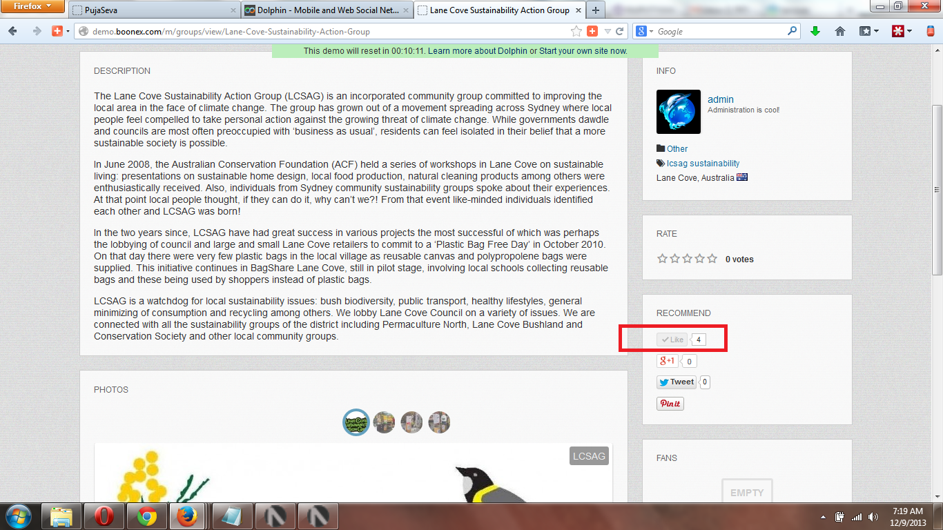Click the Google +1 button
943x530 pixels.
(x=668, y=361)
